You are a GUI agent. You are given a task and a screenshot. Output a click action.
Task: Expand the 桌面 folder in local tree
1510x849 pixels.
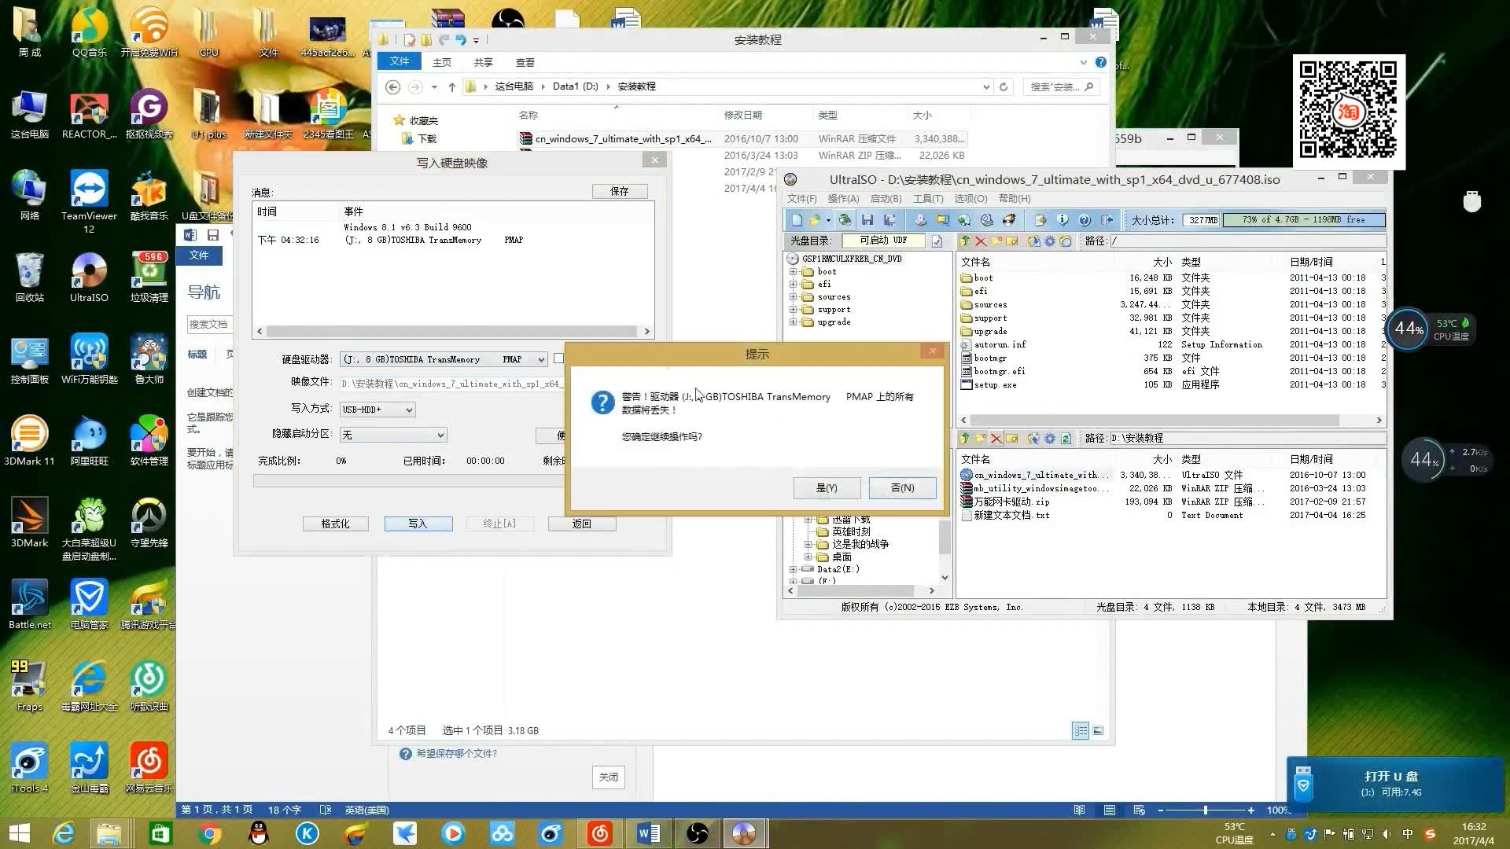[x=808, y=557]
